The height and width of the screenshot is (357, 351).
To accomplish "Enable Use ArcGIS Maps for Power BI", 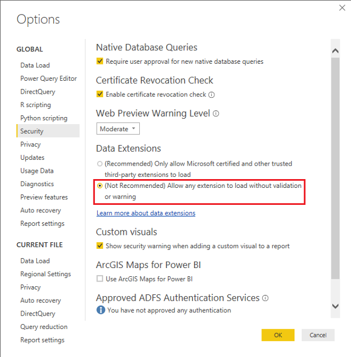I will click(99, 279).
